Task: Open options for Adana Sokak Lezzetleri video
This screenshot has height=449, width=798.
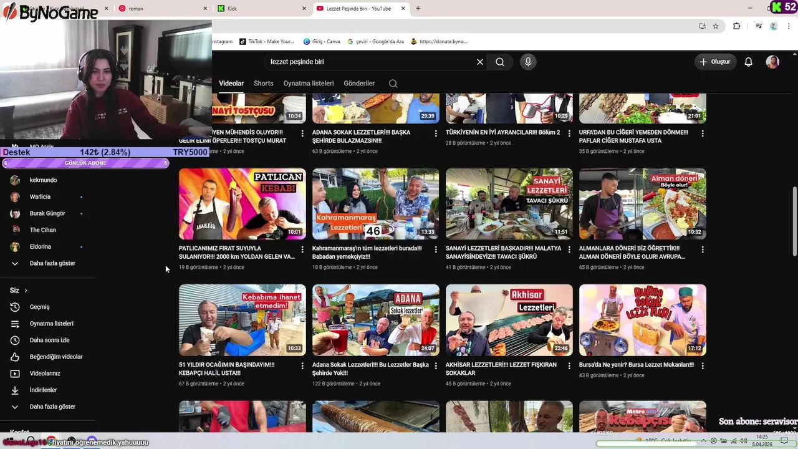Action: tap(436, 365)
